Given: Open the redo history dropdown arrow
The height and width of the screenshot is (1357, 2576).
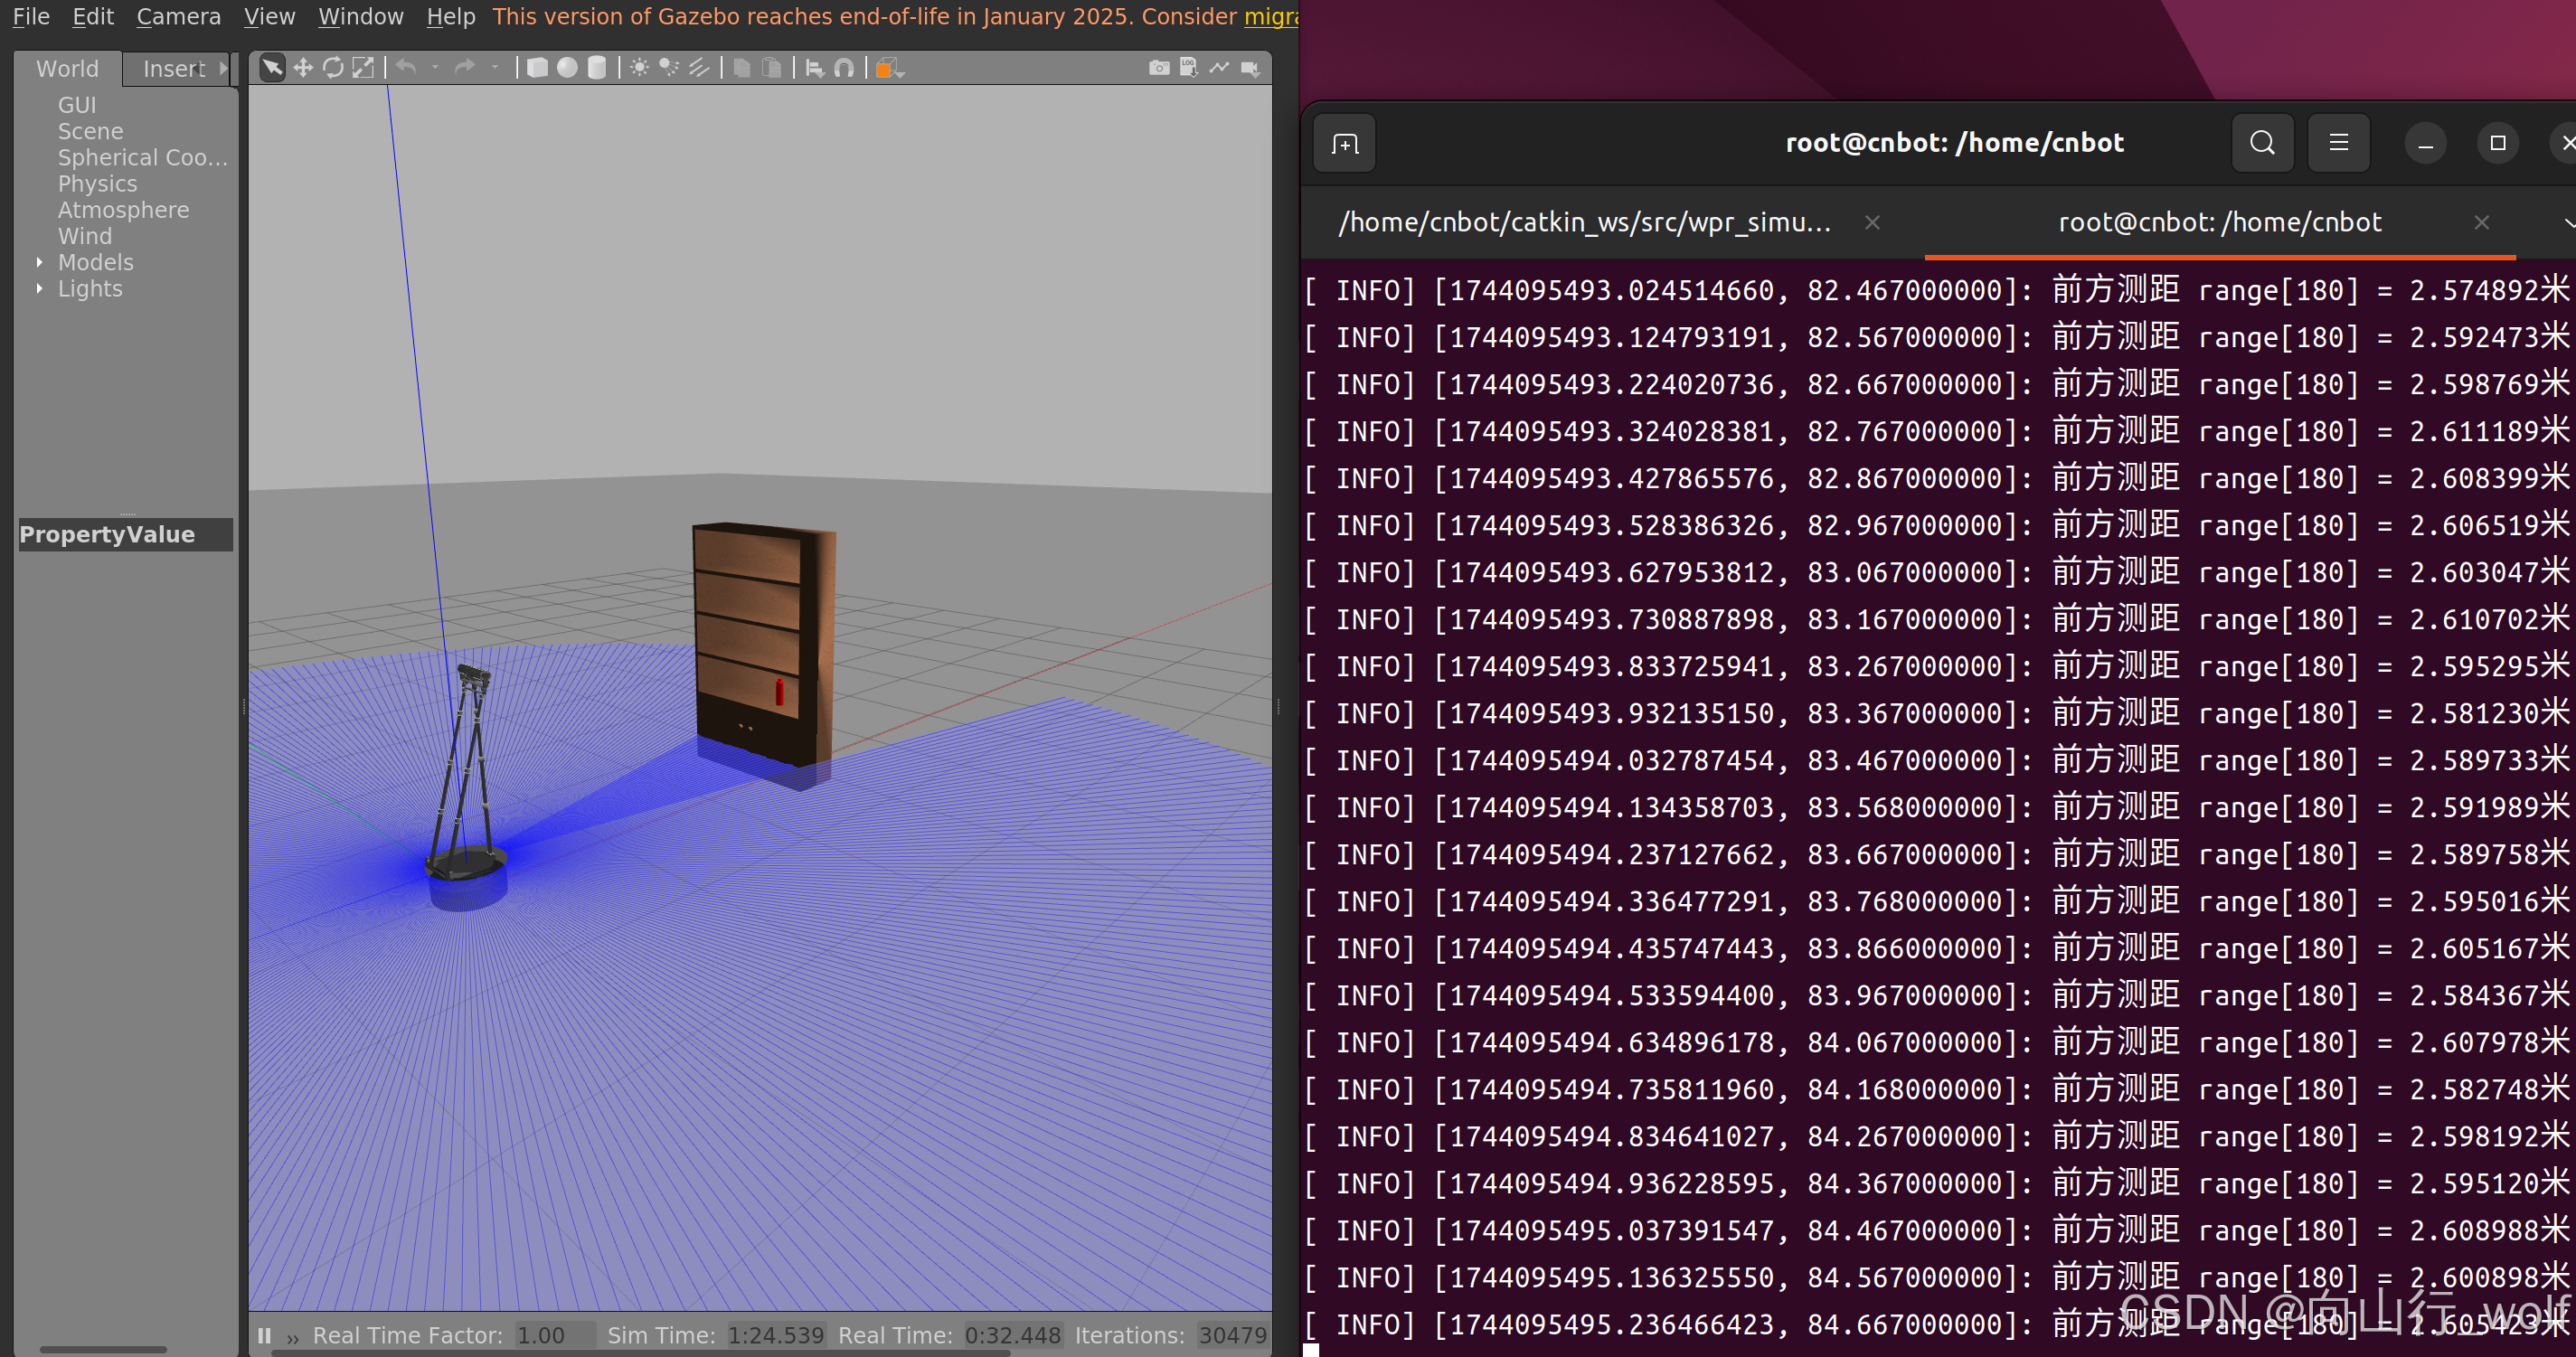Looking at the screenshot, I should pyautogui.click(x=494, y=68).
